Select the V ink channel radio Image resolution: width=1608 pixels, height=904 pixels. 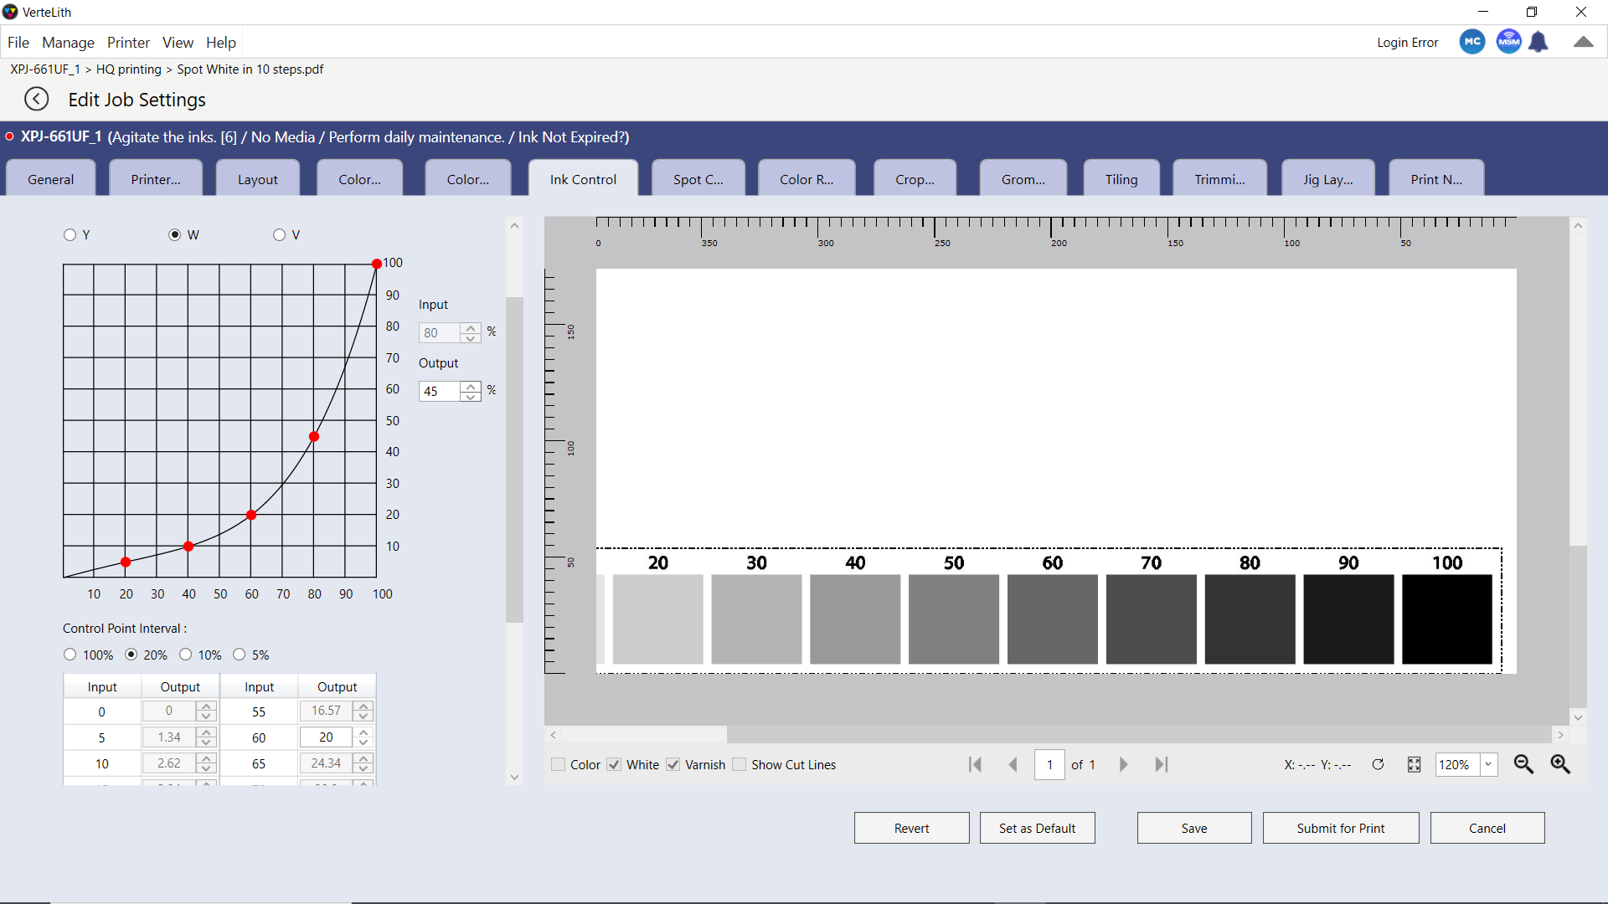click(280, 235)
